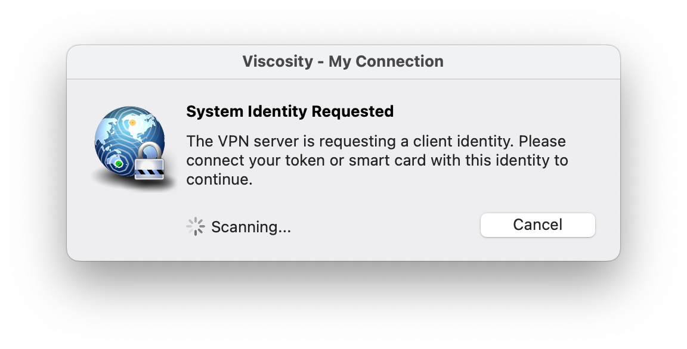Viewport: 687px width, 349px height.
Task: Click the word "Viscosity" in the title
Action: (278, 62)
